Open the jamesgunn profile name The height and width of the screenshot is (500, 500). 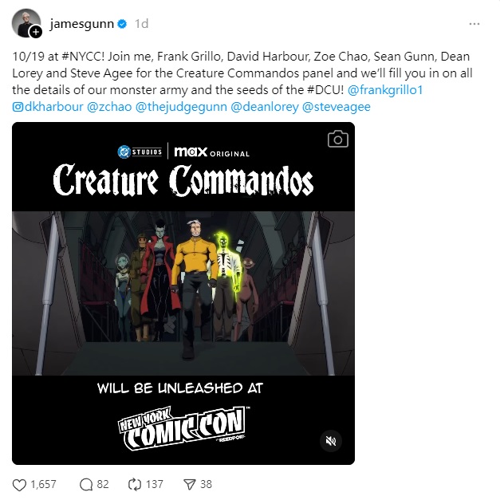[x=82, y=24]
